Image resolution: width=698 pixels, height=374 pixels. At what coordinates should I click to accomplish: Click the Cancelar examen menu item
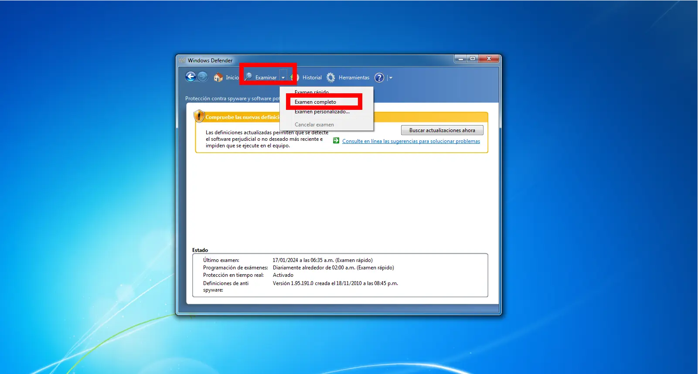(x=314, y=125)
